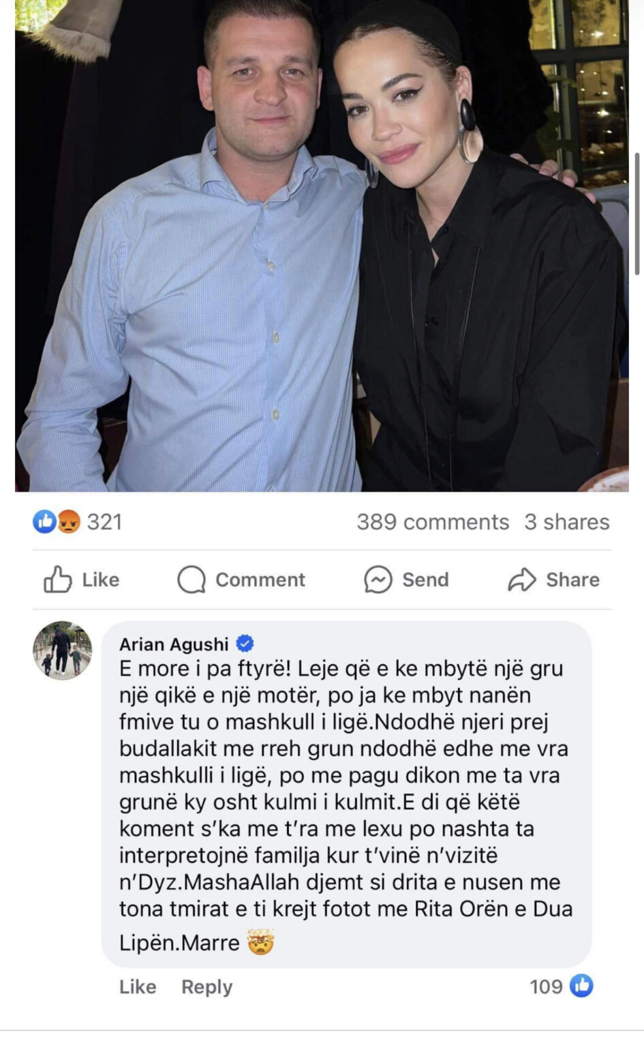The height and width of the screenshot is (1048, 644).
Task: Tap the Share arrow icon
Action: [522, 580]
